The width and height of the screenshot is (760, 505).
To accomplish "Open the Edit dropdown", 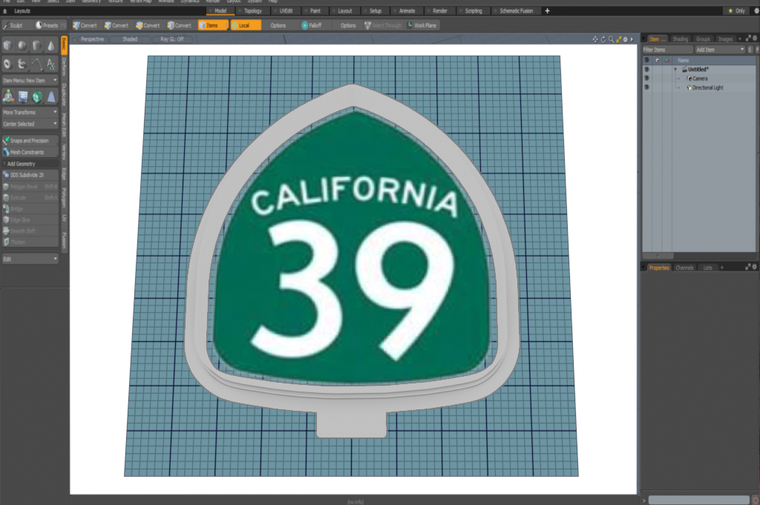I will pos(30,259).
